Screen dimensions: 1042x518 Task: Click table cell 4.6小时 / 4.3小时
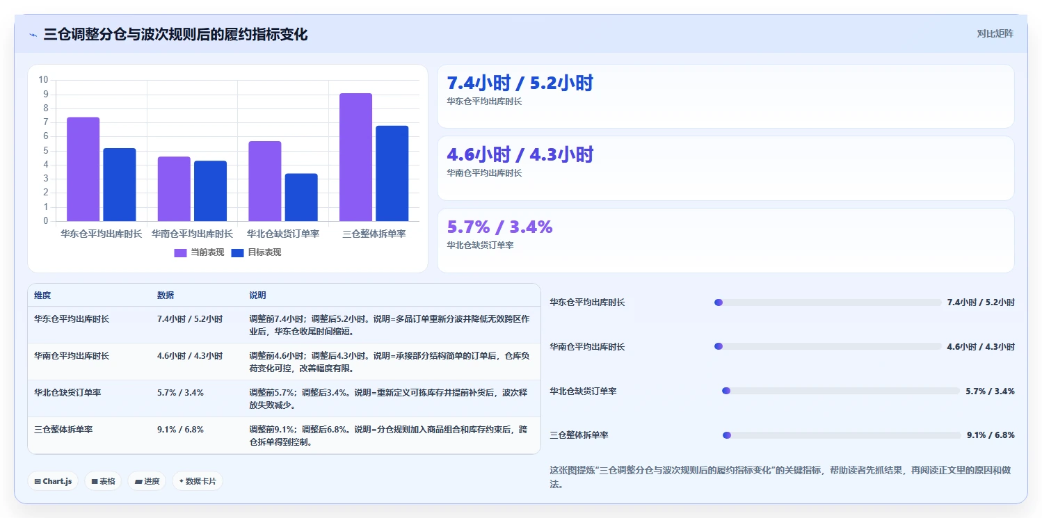click(190, 356)
